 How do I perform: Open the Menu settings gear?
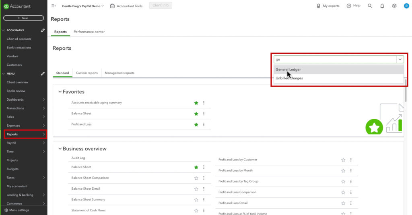6,210
